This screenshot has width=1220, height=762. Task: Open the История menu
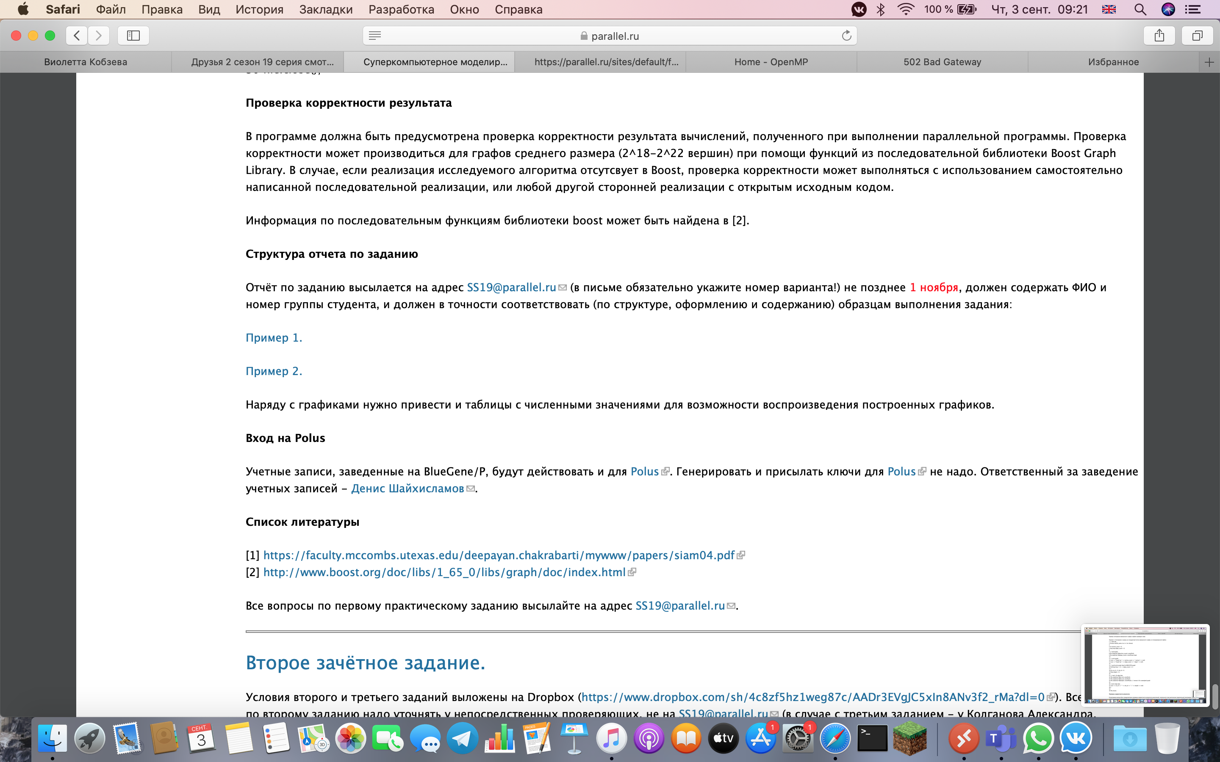click(259, 9)
